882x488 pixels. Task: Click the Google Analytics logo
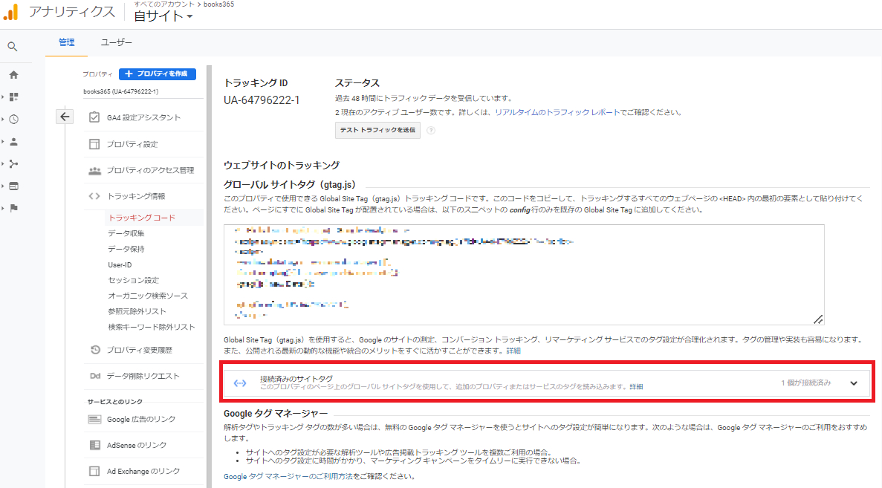[x=11, y=12]
